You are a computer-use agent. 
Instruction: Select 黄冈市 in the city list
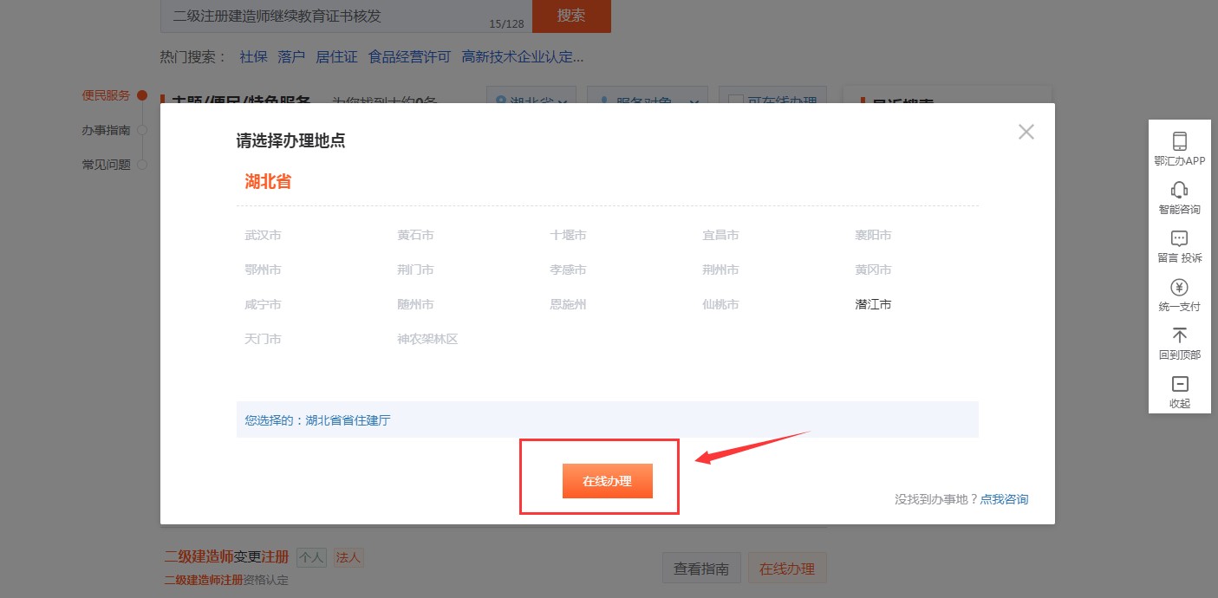[x=873, y=270]
